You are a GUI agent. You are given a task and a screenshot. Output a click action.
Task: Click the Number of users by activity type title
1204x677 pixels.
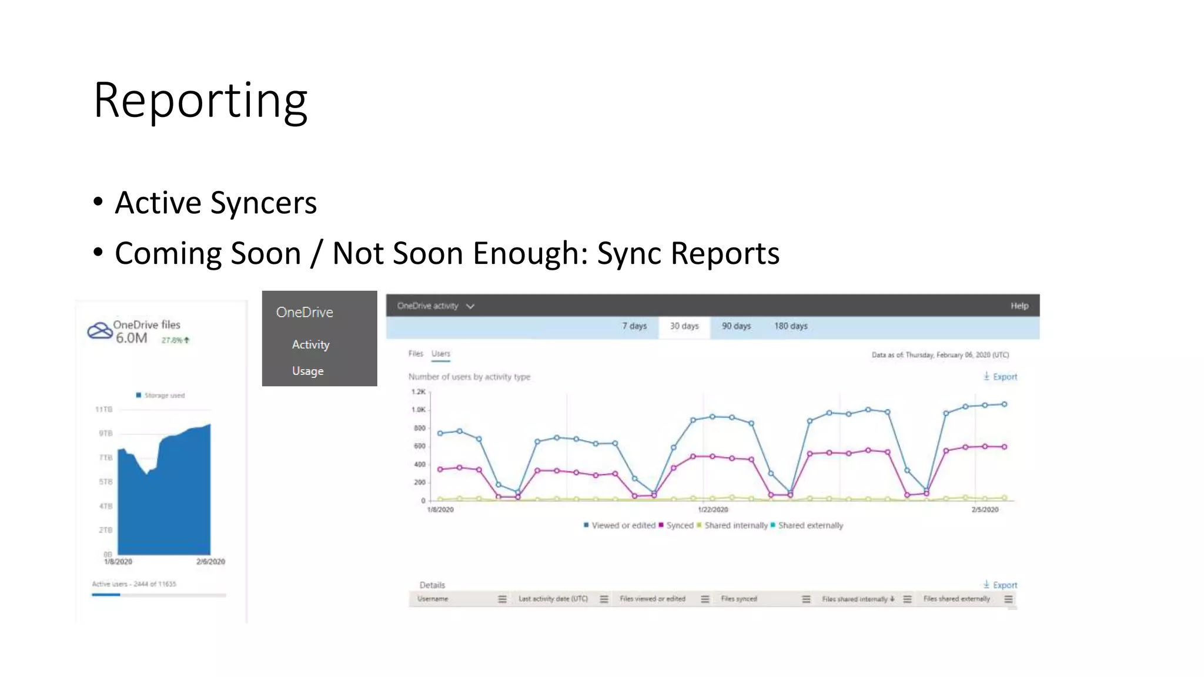(x=469, y=377)
